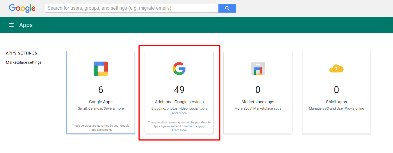Image resolution: width=393 pixels, height=153 pixels.
Task: Click the APPS SETTINGS sidebar heading
Action: tap(21, 53)
